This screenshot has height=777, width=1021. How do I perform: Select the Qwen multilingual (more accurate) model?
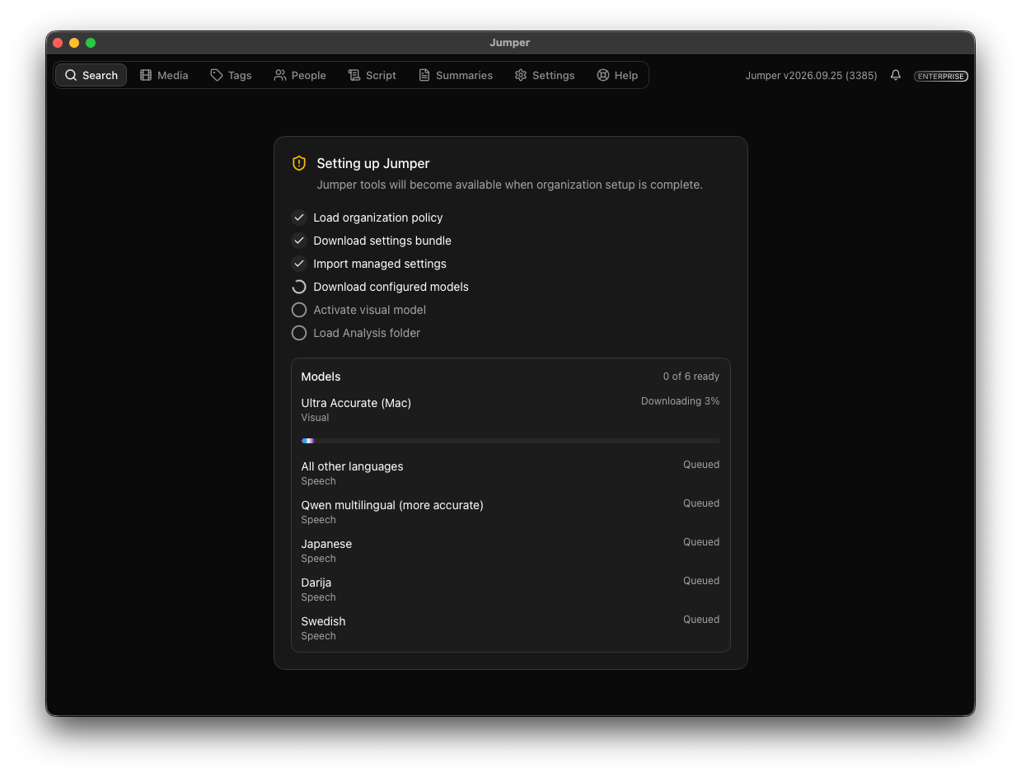(510, 512)
